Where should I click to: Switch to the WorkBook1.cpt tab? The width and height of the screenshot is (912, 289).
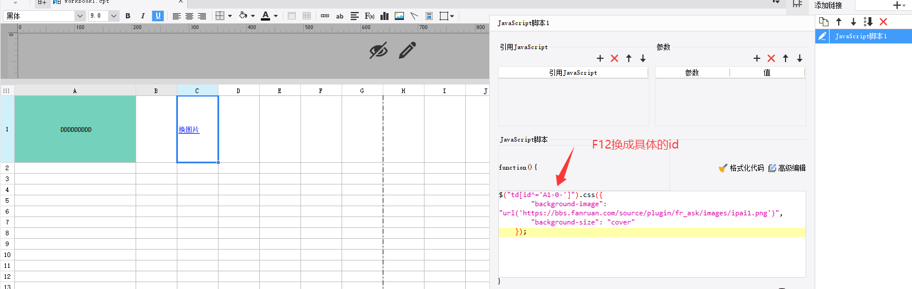point(86,2)
